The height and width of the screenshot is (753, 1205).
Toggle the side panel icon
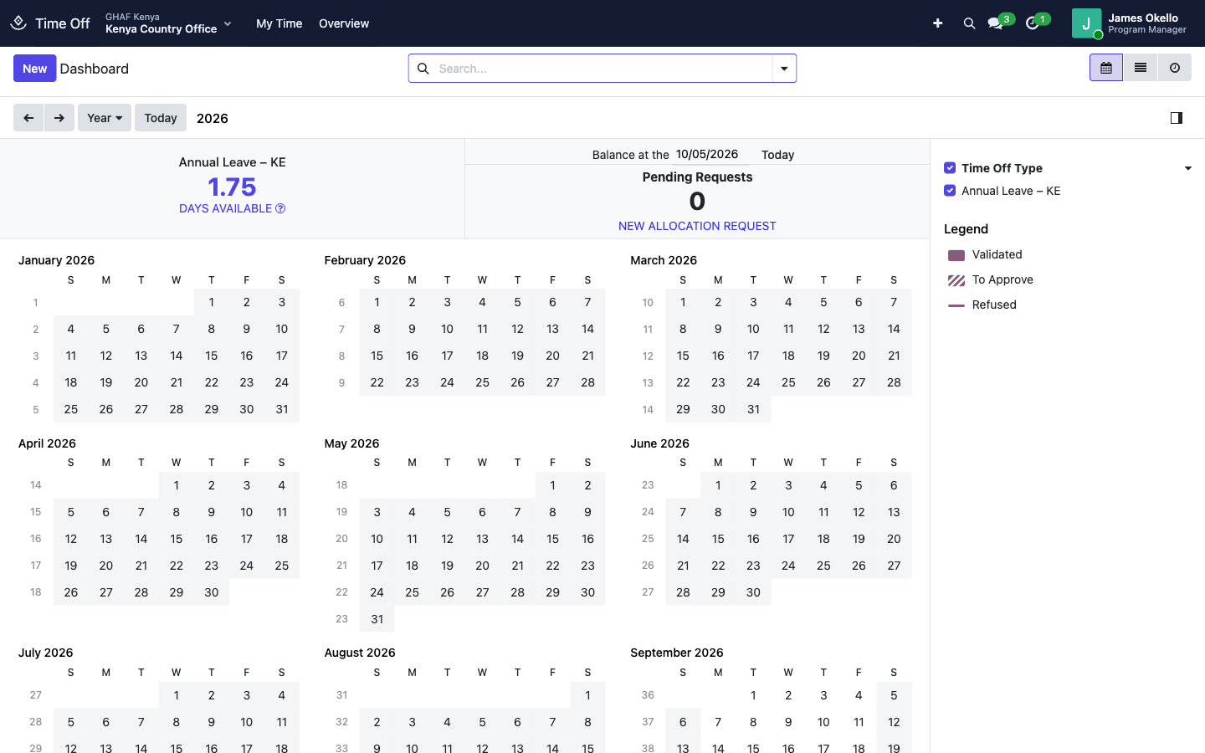point(1177,118)
